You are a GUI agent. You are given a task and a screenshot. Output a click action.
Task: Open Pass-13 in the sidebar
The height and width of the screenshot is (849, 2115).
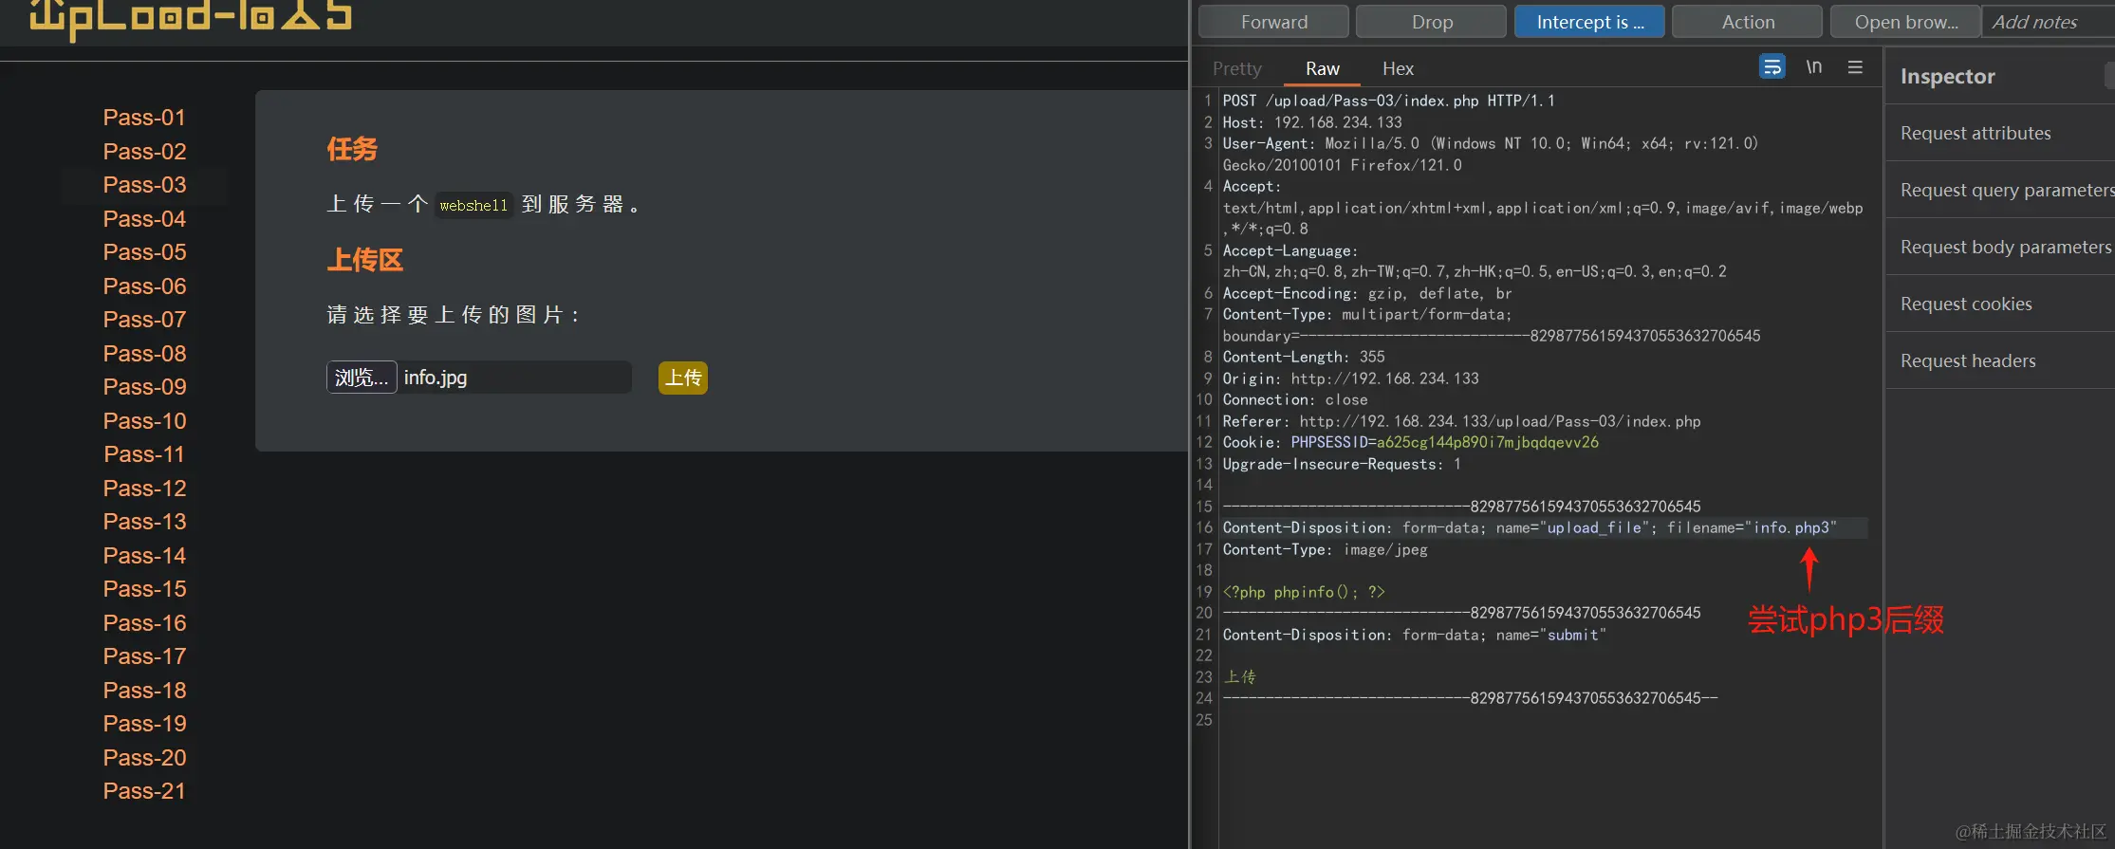144,522
